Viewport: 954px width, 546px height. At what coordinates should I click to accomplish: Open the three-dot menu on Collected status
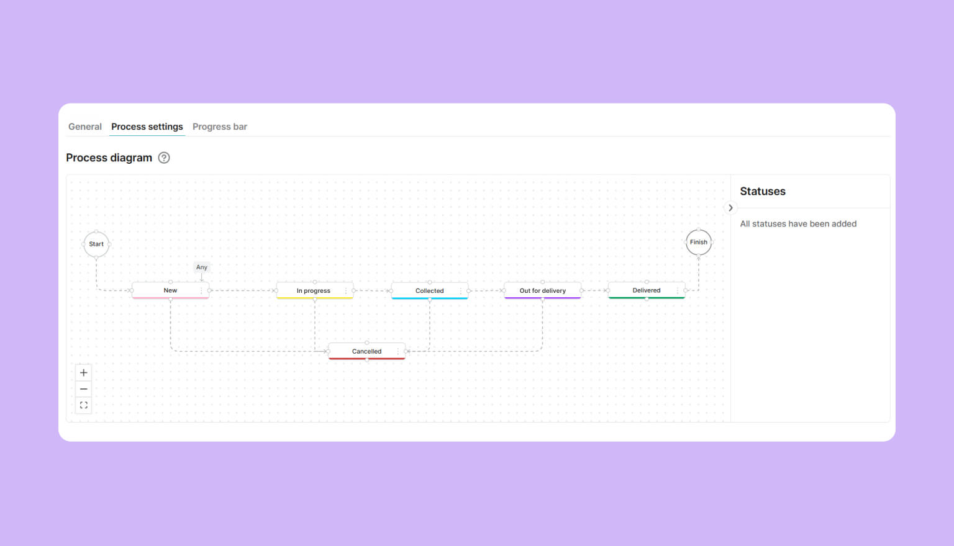(460, 290)
